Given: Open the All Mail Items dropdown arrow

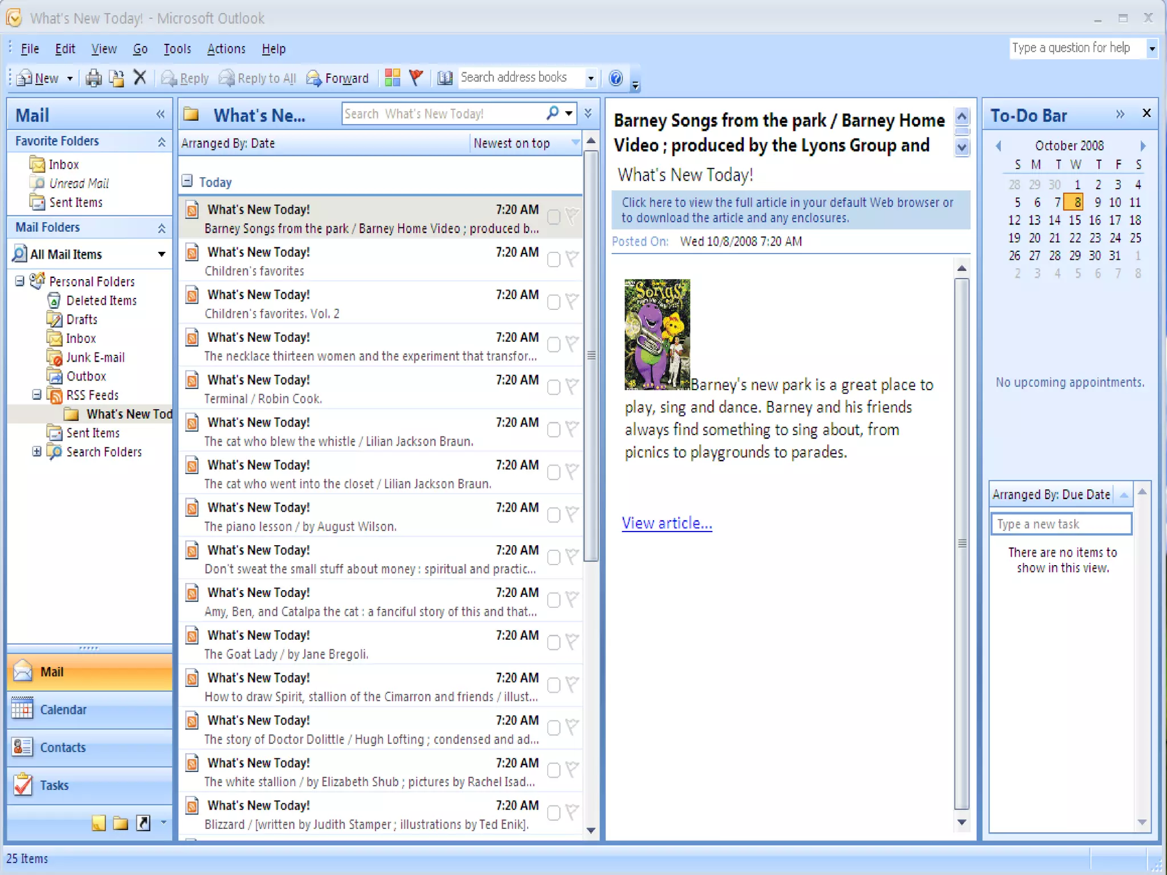Looking at the screenshot, I should pos(162,254).
